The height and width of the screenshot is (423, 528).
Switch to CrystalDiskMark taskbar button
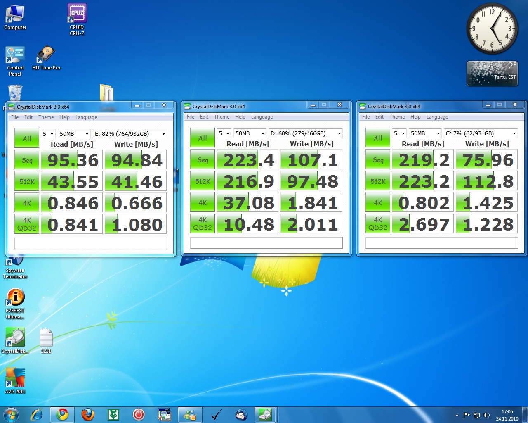[x=265, y=414]
